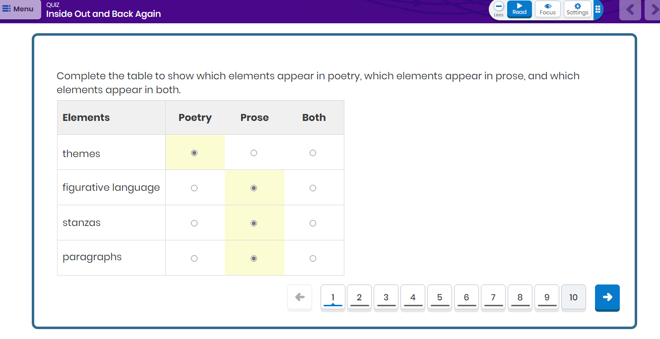Go back using the top-left purple chevron
The height and width of the screenshot is (339, 660).
pos(630,9)
